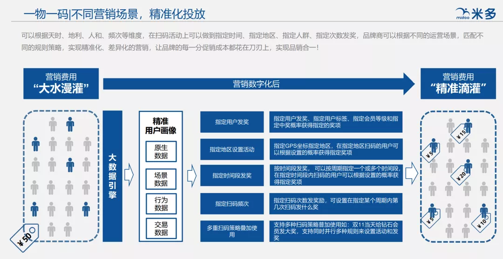
Task: Click description starting 指定用户发奖、指定用户标签
Action: (x=336, y=122)
